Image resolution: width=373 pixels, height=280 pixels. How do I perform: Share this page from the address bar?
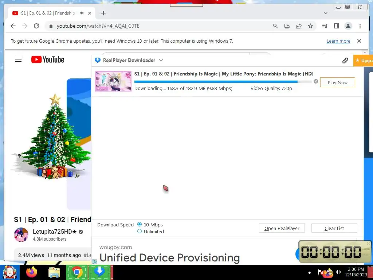(299, 26)
